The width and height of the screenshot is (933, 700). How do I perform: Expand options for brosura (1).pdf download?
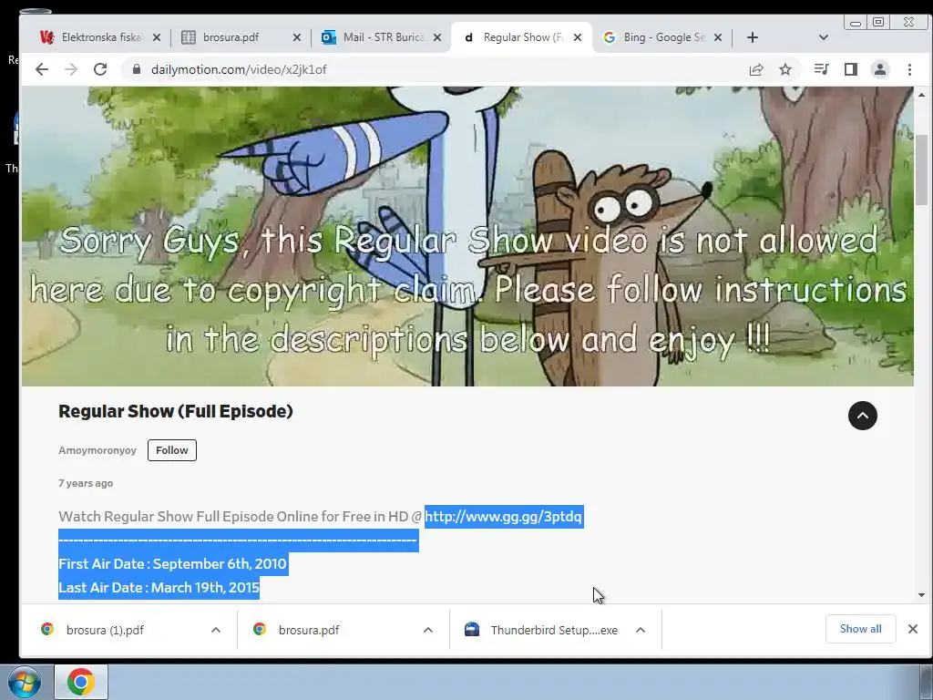216,630
